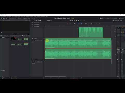Click the Audio 2 track header name

pyautogui.click(x=36, y=60)
